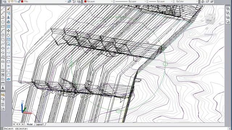
Task: Select the Polyline tool
Action: (3, 18)
